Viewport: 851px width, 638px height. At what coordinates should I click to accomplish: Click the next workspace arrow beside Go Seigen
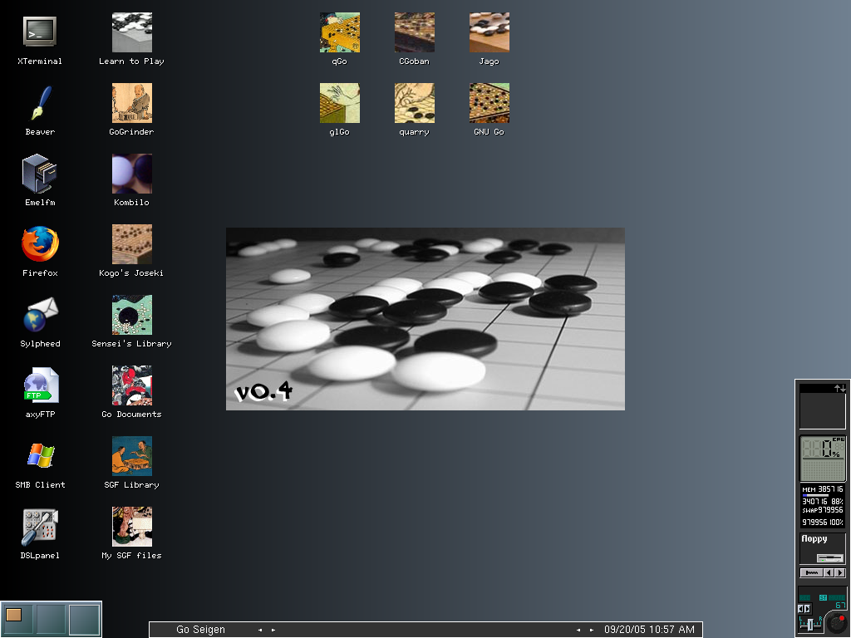click(x=273, y=630)
